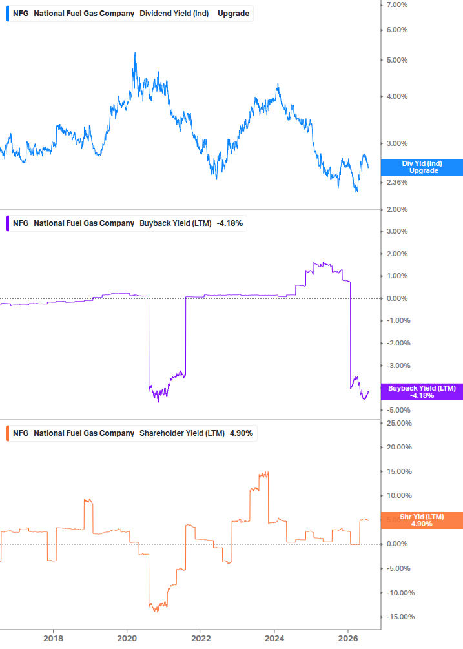Click the 2.36% label on dividend yield axis

(x=397, y=183)
